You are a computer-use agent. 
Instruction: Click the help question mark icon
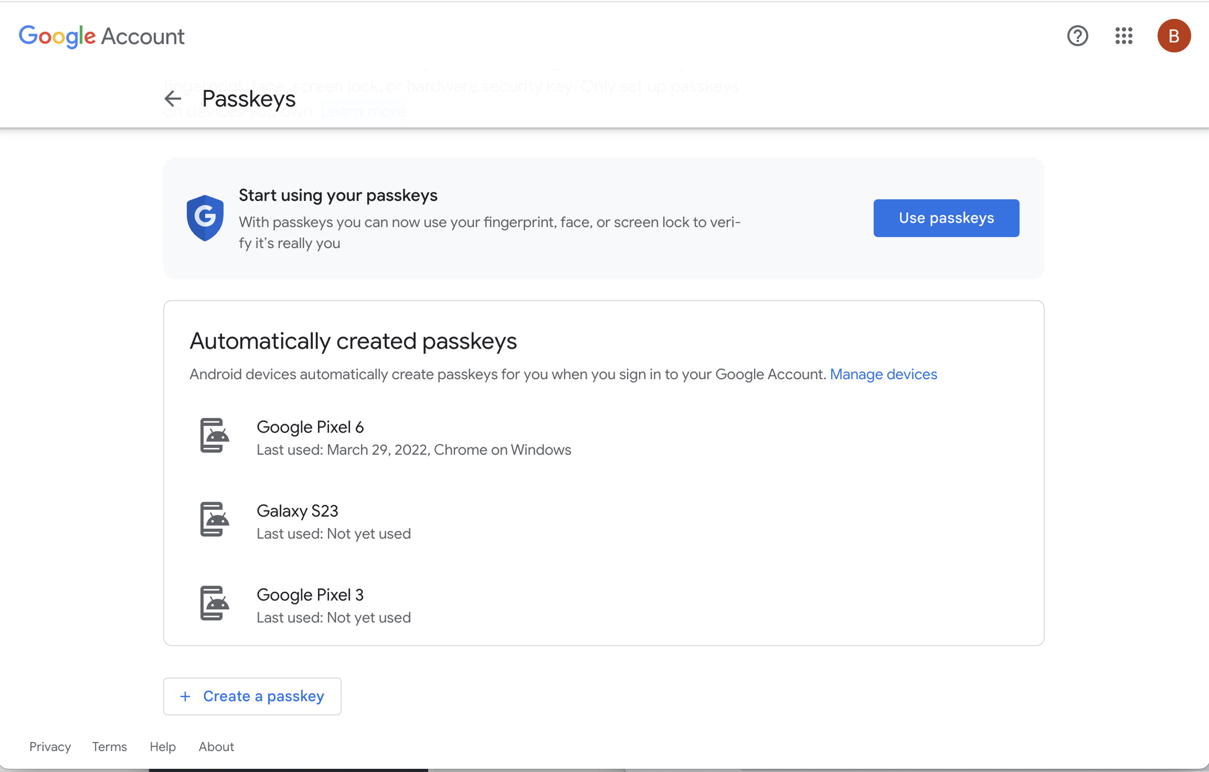click(x=1078, y=35)
